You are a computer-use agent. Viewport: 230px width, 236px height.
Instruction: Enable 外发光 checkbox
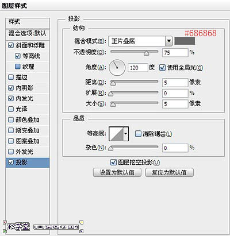11,152
